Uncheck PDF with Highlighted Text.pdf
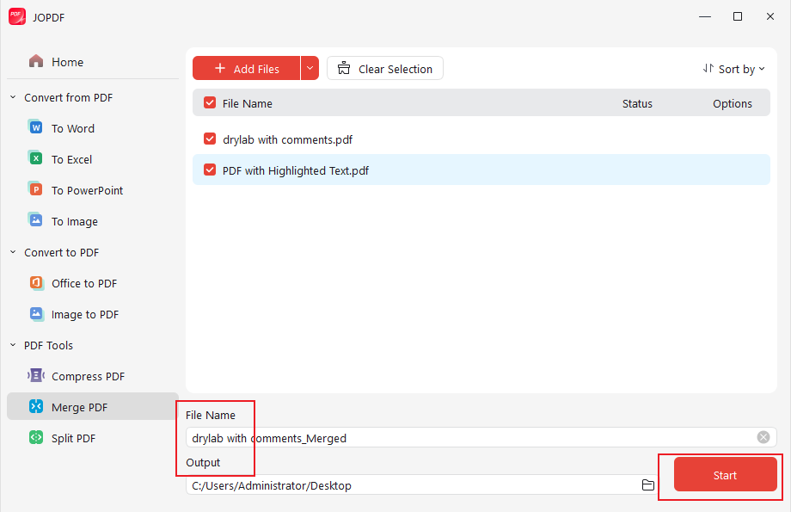The height and width of the screenshot is (512, 791). click(x=209, y=170)
